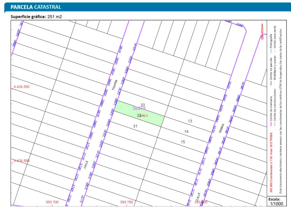This screenshot has height=211, width=291.
Task: Select parcel number 31 below highlighted plot
Action: pos(135,126)
